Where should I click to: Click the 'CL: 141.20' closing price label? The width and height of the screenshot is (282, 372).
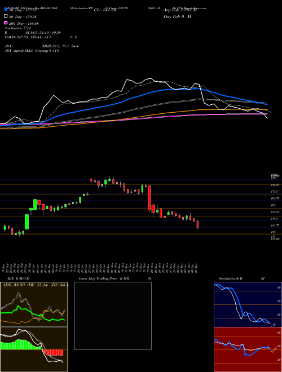coord(105,10)
